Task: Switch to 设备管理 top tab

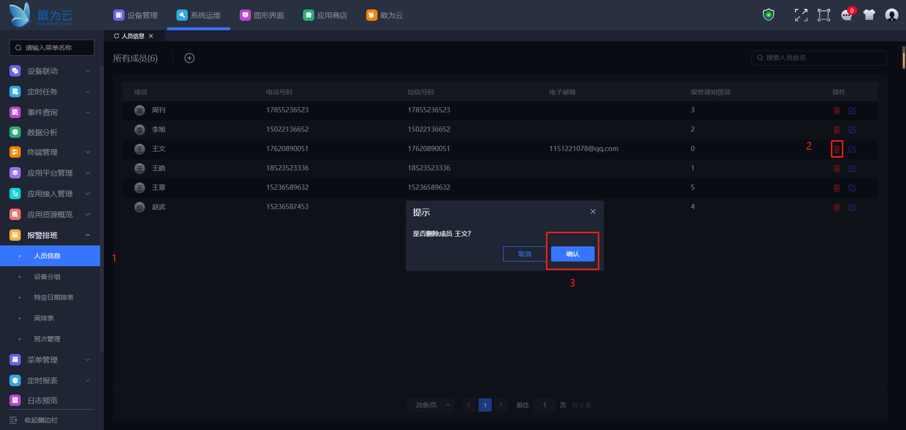Action: (x=135, y=15)
